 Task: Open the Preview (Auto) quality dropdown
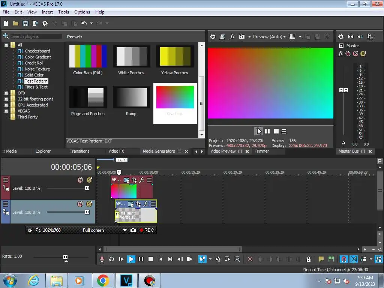pyautogui.click(x=269, y=37)
